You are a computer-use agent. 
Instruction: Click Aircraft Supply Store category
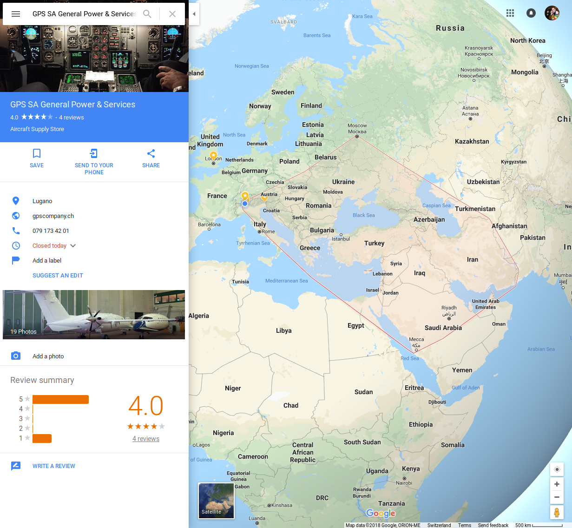point(37,129)
